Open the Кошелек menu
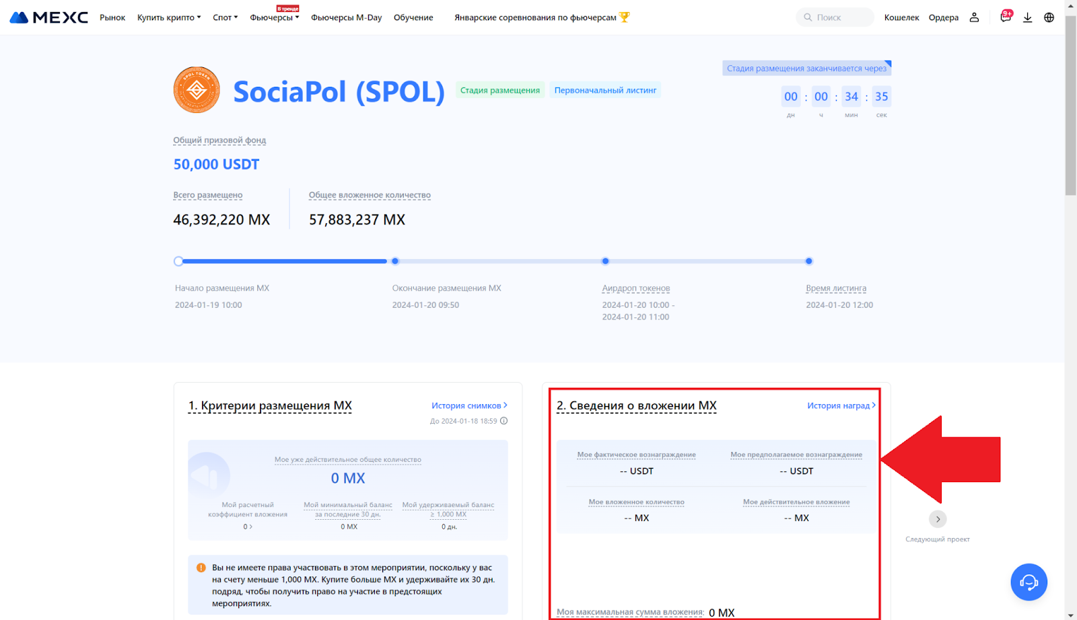Image resolution: width=1077 pixels, height=620 pixels. click(901, 17)
